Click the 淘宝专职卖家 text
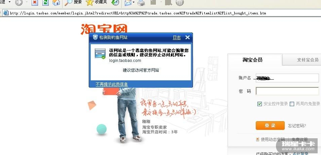Image resolution: width=321 pixels, height=155 pixels. [x=155, y=127]
